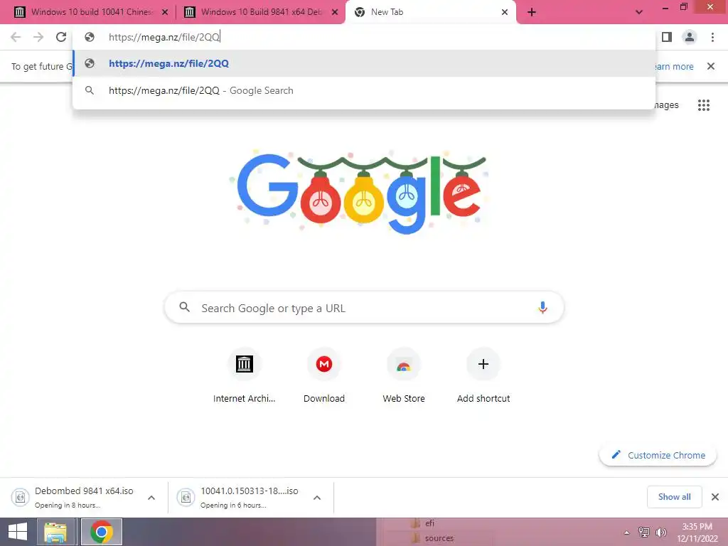This screenshot has height=546, width=728.
Task: Click the Debombed 9841 x64.iso file icon
Action: point(21,497)
